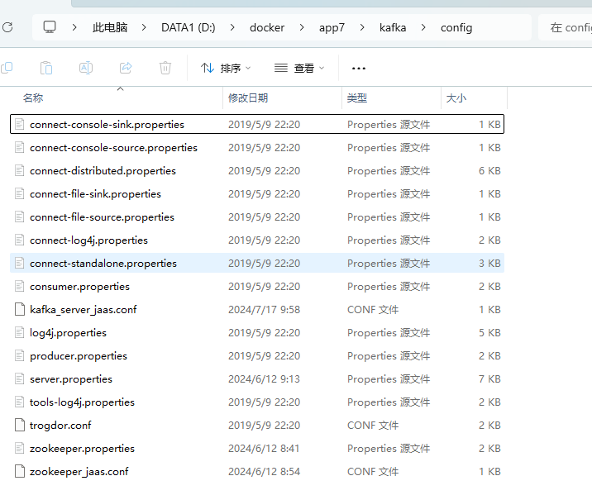Click the Share icon in the toolbar
The width and height of the screenshot is (592, 495).
[126, 69]
